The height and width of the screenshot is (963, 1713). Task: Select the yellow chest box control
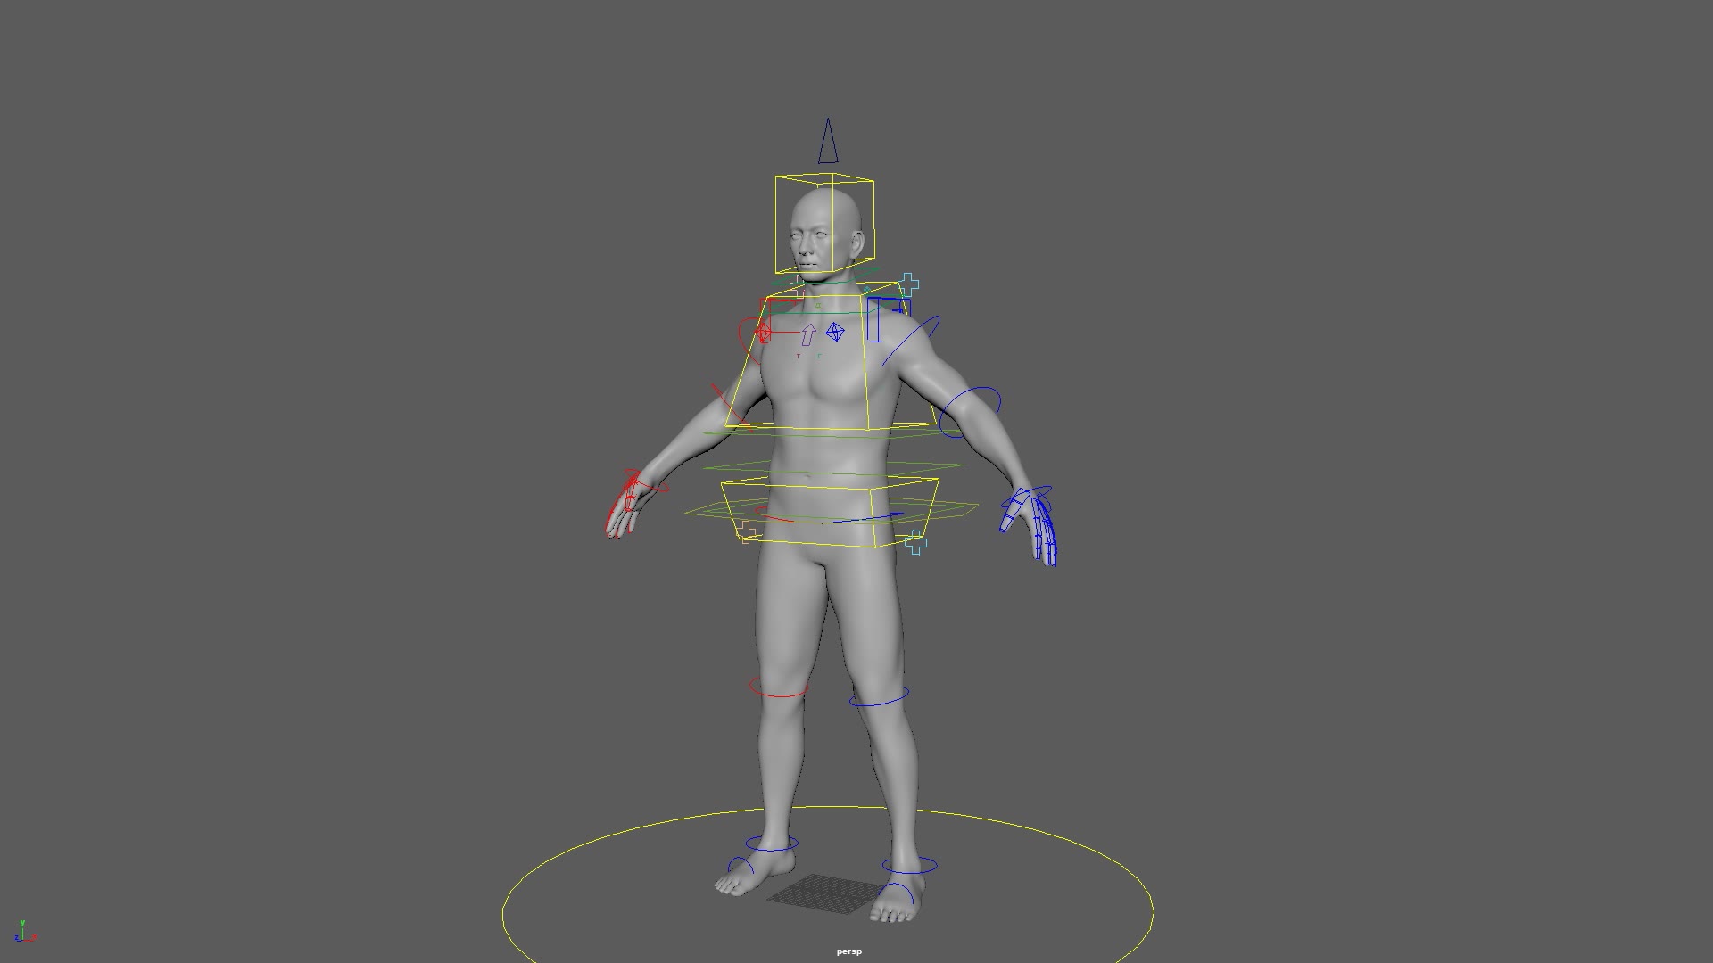pyautogui.click(x=832, y=357)
